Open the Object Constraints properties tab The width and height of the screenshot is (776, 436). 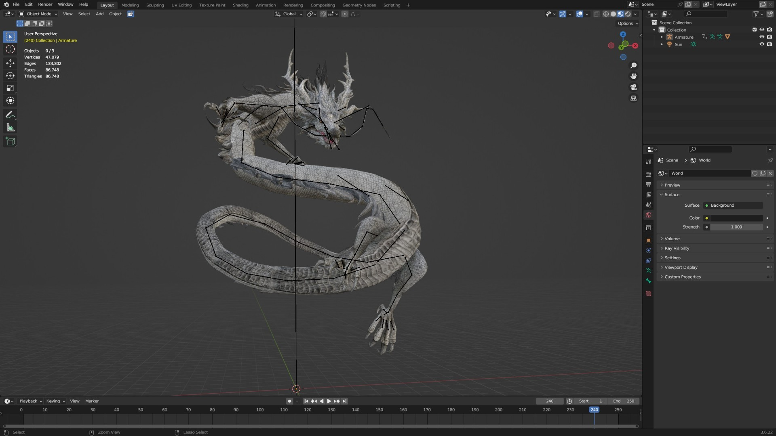tap(648, 260)
